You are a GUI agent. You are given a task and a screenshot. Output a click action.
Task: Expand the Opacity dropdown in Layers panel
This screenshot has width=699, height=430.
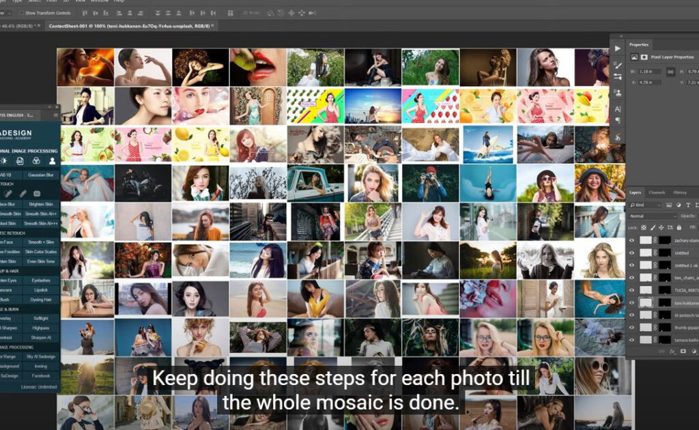tap(689, 216)
